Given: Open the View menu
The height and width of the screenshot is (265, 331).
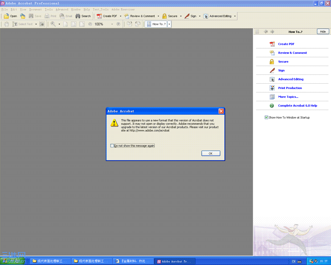Looking at the screenshot, I should coord(23,9).
